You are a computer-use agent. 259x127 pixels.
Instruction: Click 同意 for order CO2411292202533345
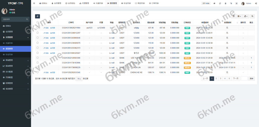coord(53,72)
